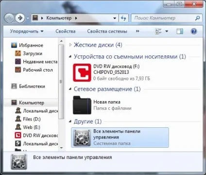206x175 pixels.
Task: Open the address bar history dropdown
Action: (x=115, y=18)
